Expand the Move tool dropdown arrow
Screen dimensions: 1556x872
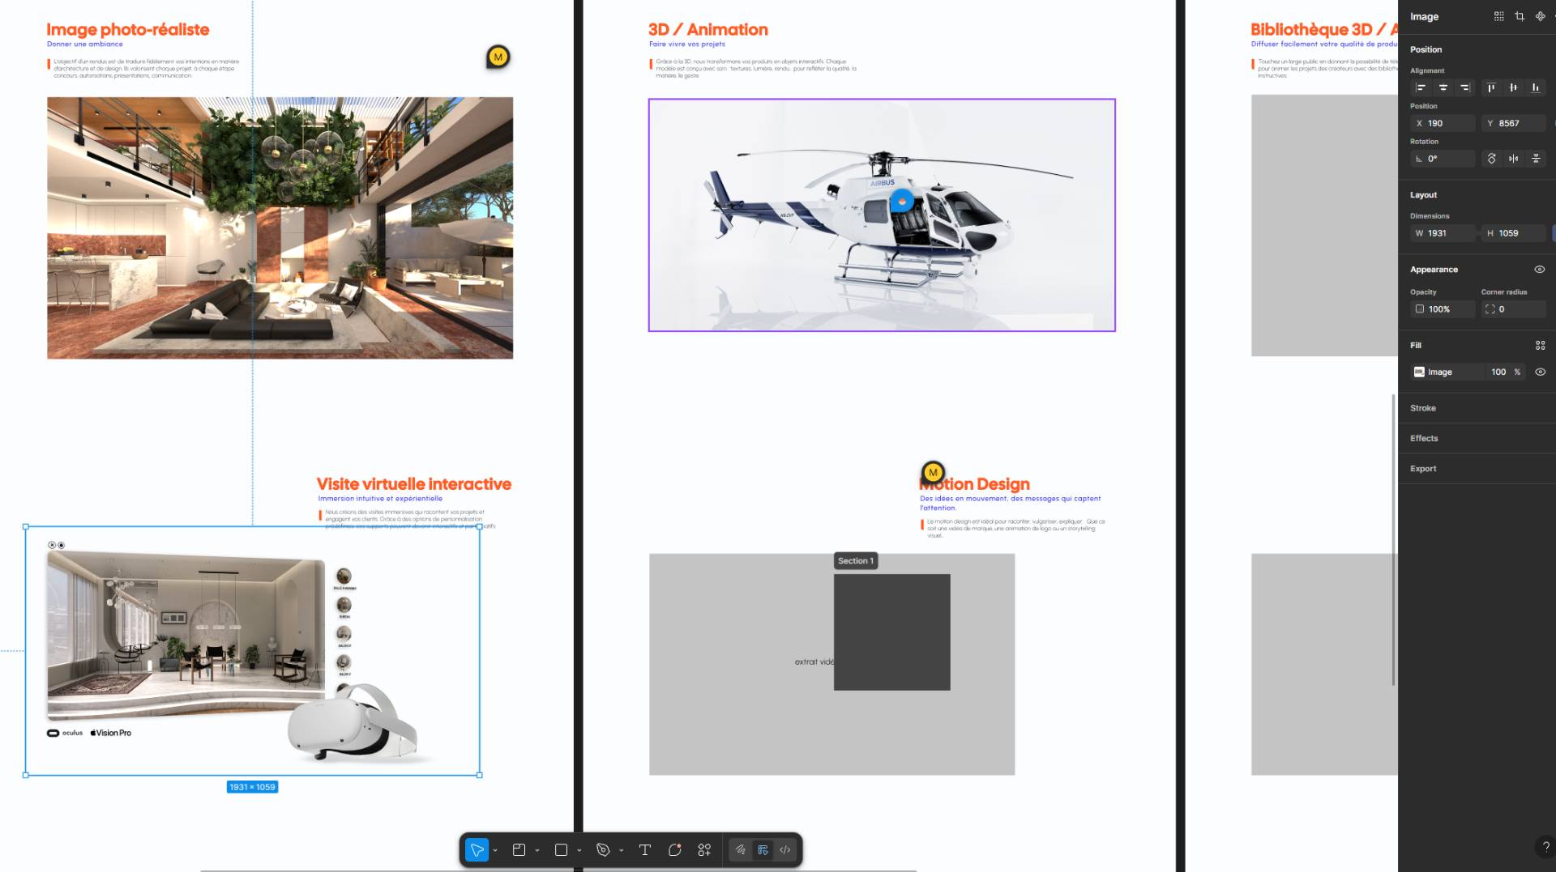click(495, 851)
